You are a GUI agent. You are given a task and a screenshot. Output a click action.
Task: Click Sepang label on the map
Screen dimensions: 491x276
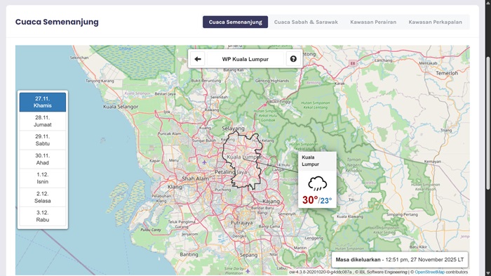click(x=248, y=255)
